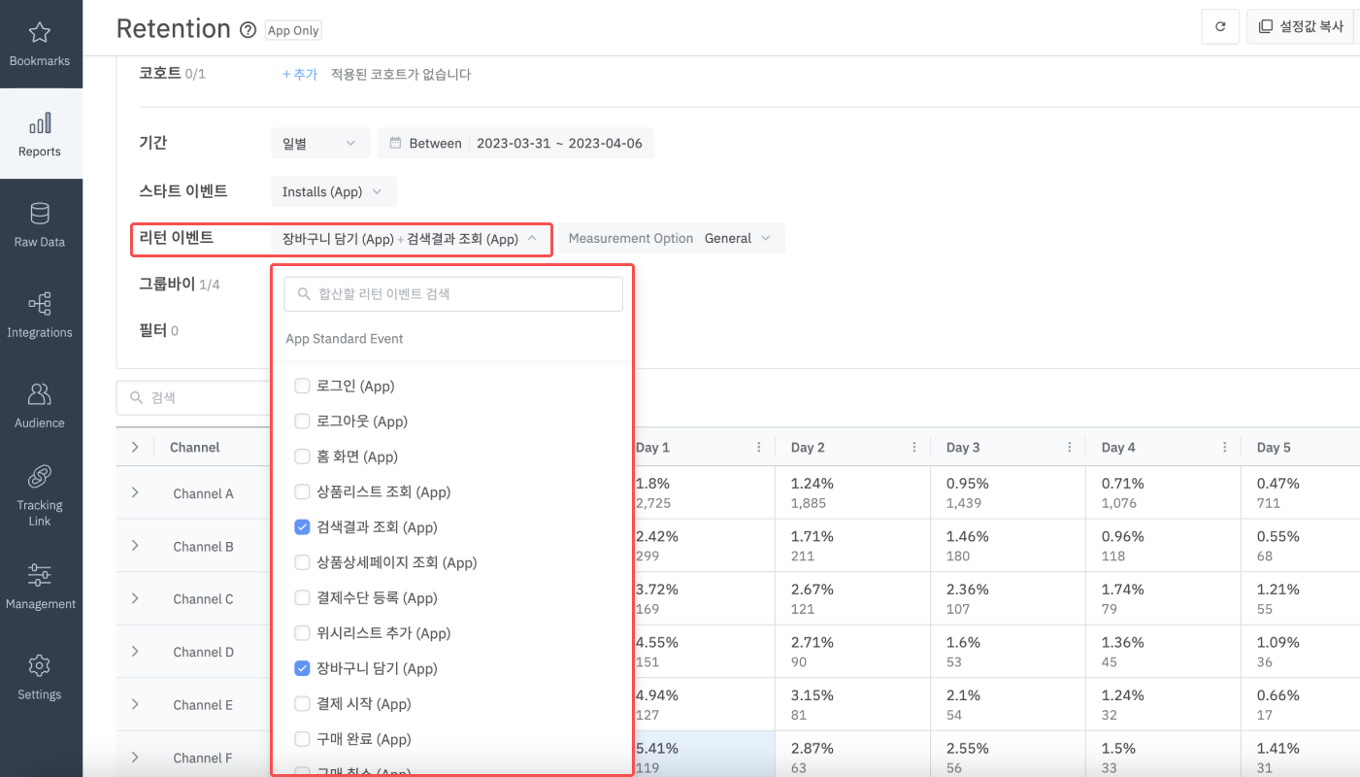This screenshot has width=1360, height=777.
Task: Check the 로그아웃 (App) event
Action: coord(302,422)
